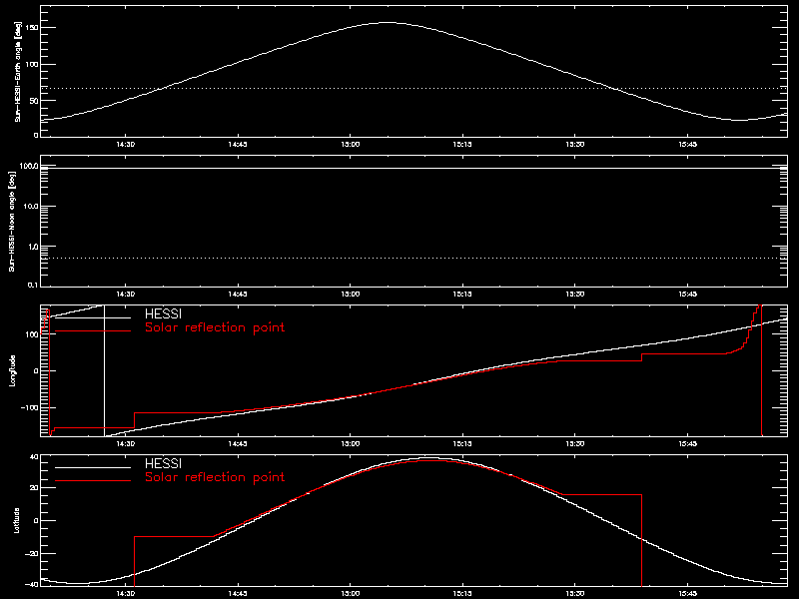Select the white HESSI legend line in Latitude plot
799x599 pixels.
(93, 467)
